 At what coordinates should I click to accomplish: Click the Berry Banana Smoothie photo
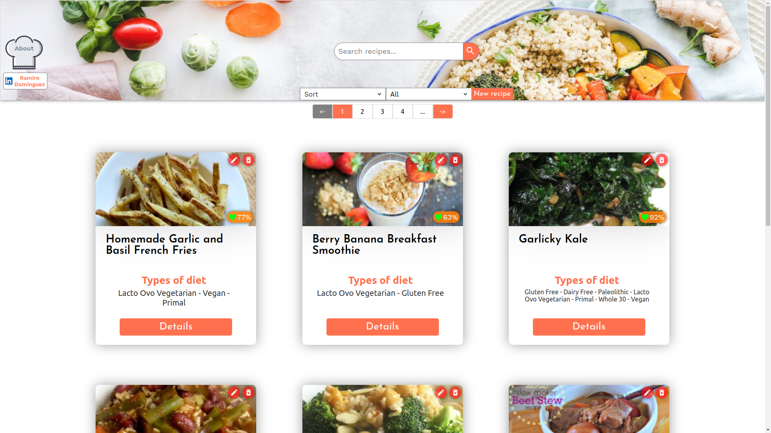coord(382,189)
